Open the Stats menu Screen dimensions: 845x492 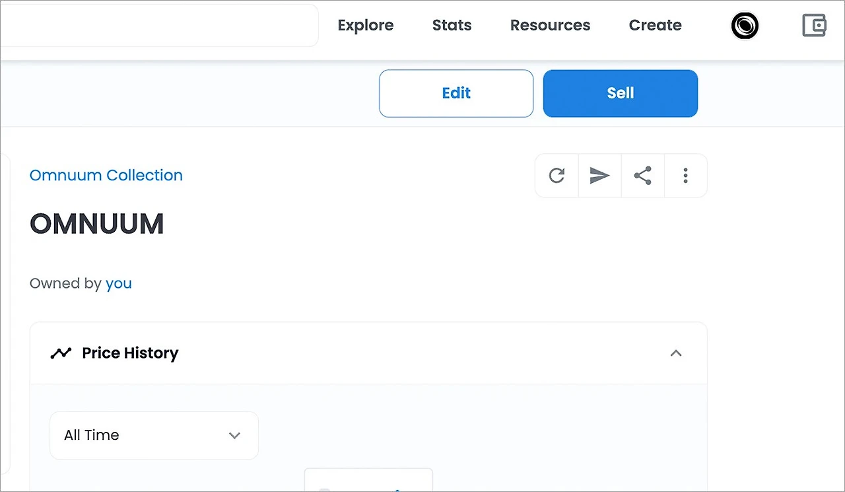click(x=452, y=25)
